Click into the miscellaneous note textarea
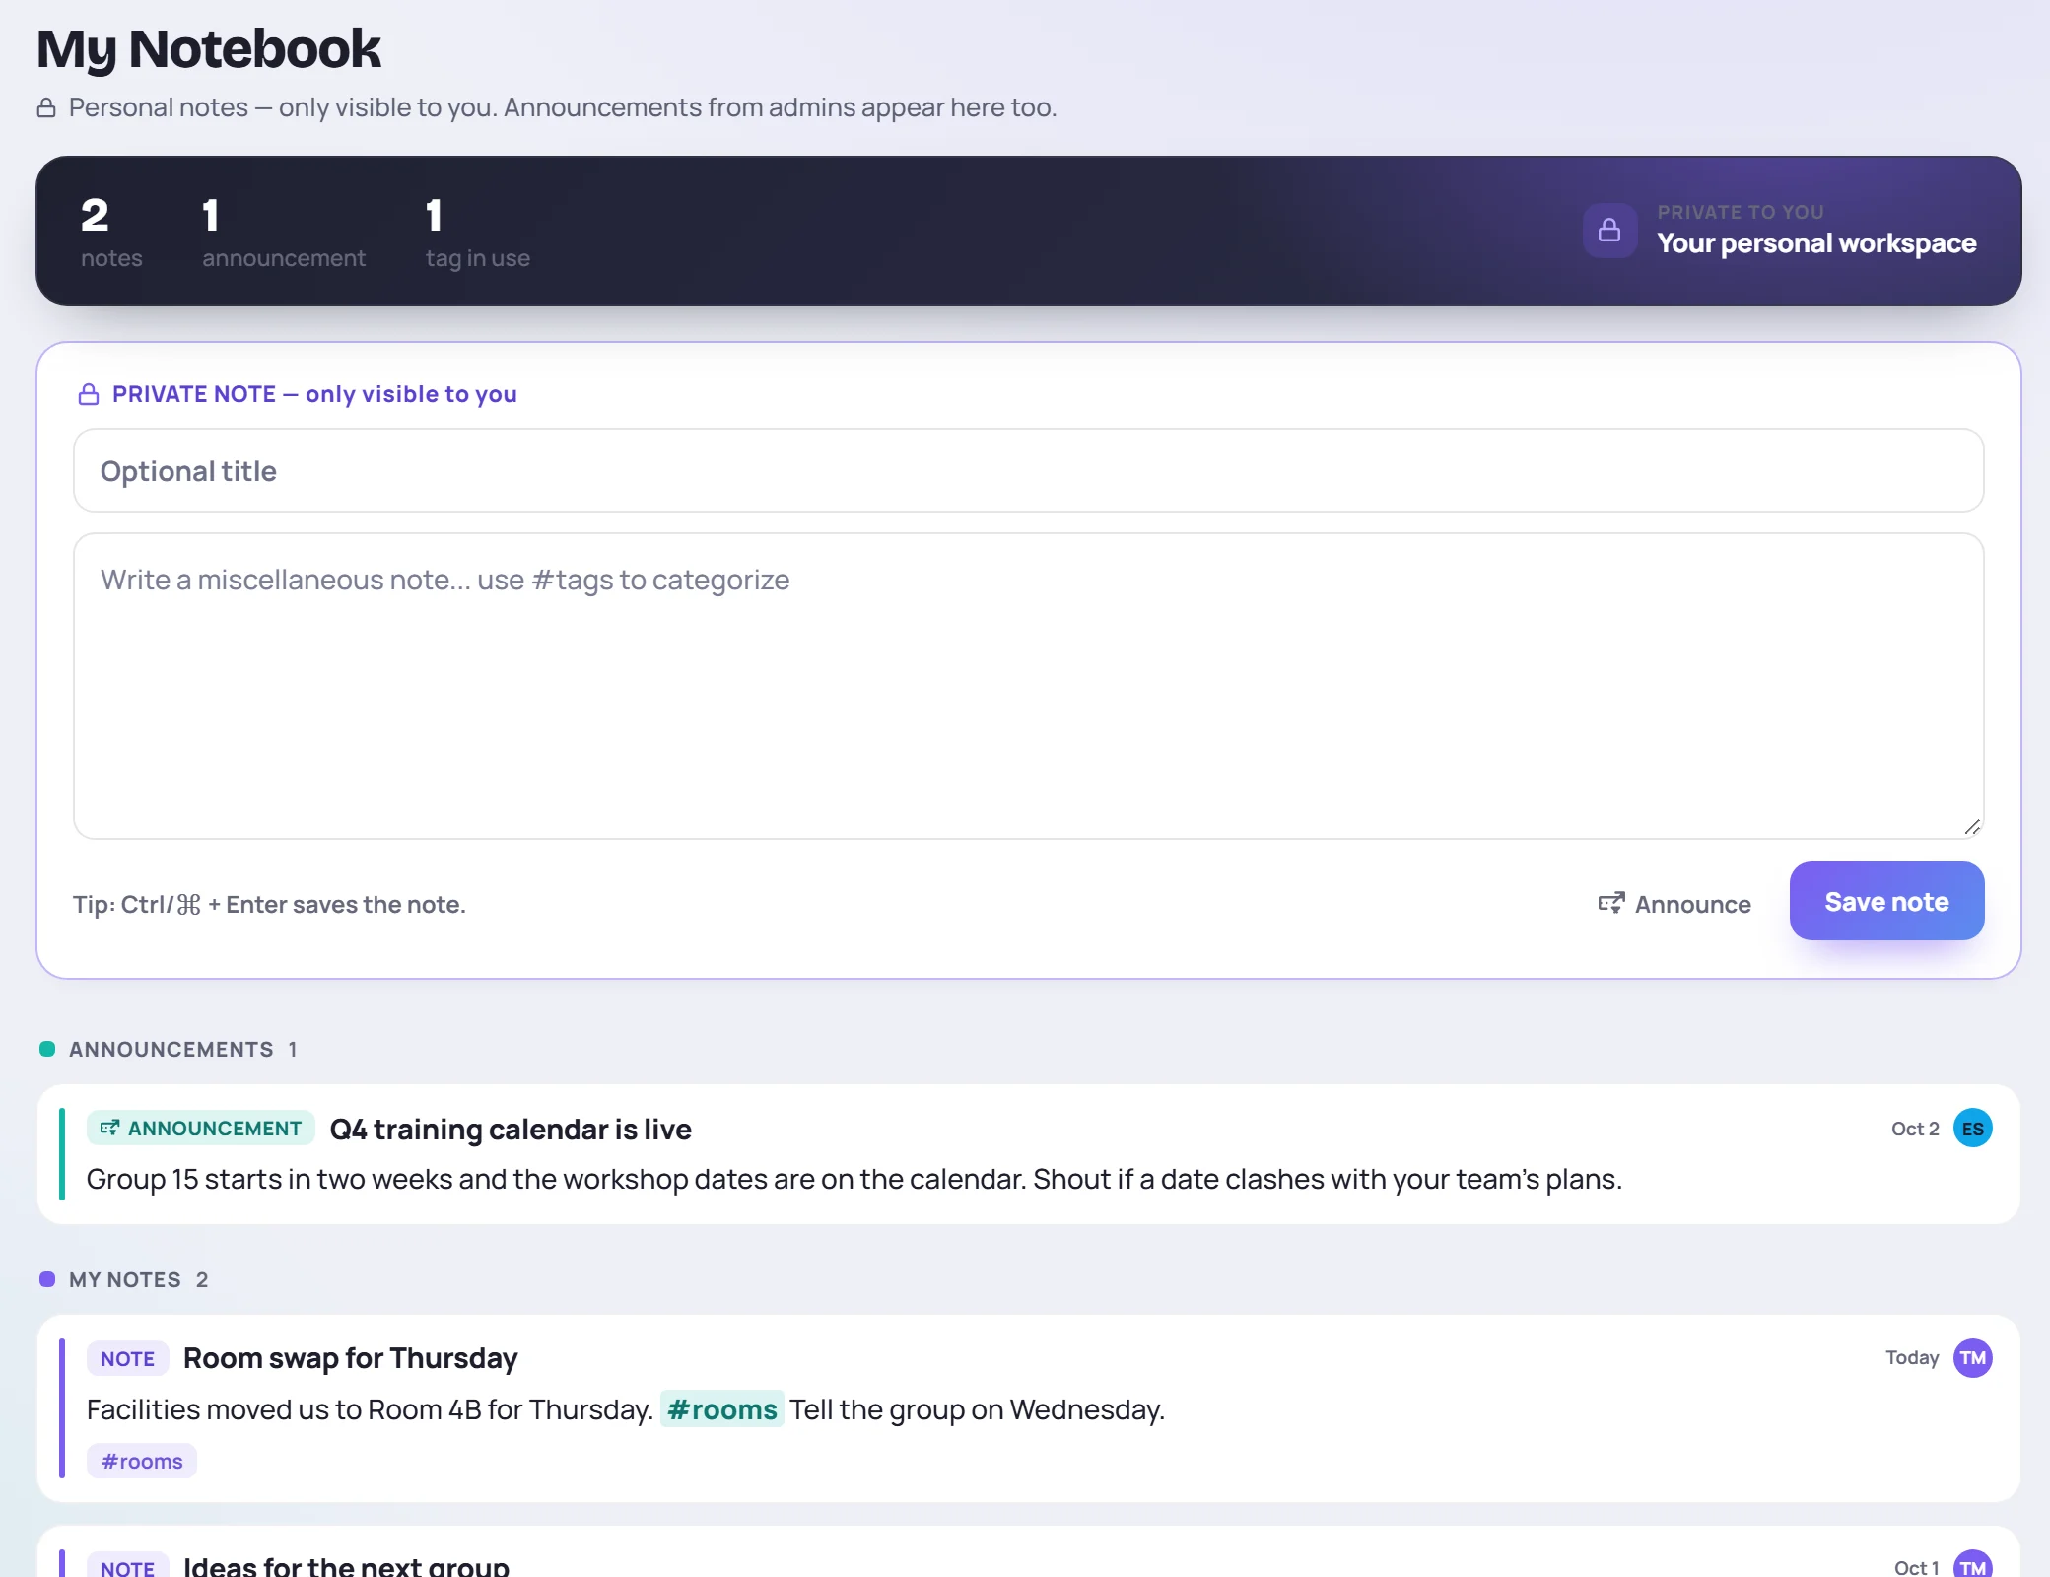The width and height of the screenshot is (2050, 1577). click(x=1028, y=686)
